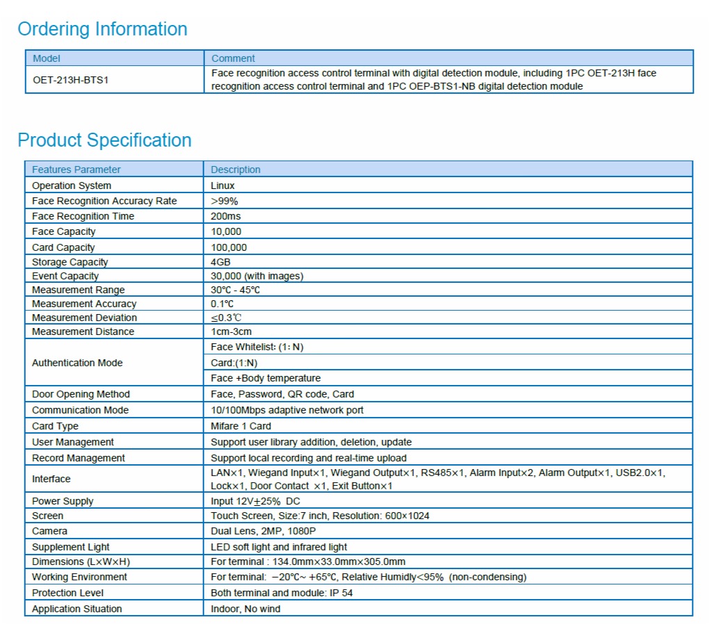Select the 'Application Situation' label
Screen dimensions: 722x638
(x=77, y=609)
